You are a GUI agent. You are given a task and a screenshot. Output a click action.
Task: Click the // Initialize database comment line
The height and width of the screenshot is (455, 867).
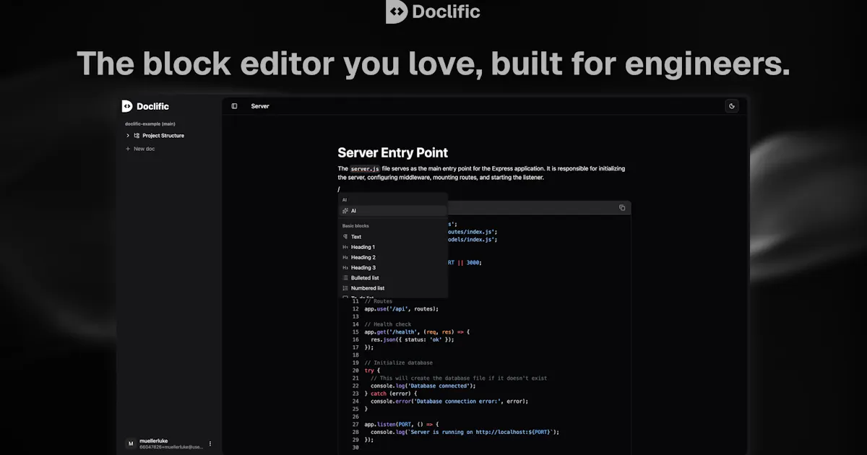pos(398,363)
